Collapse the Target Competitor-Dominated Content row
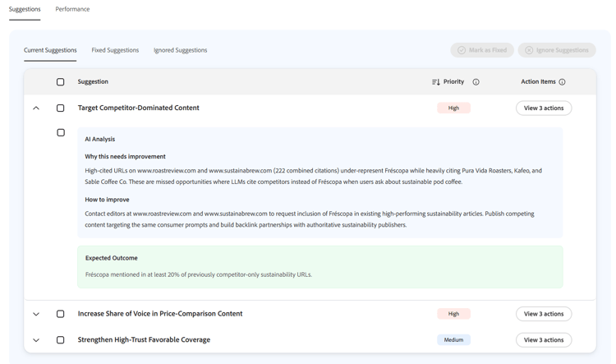Image resolution: width=616 pixels, height=364 pixels. pos(36,108)
